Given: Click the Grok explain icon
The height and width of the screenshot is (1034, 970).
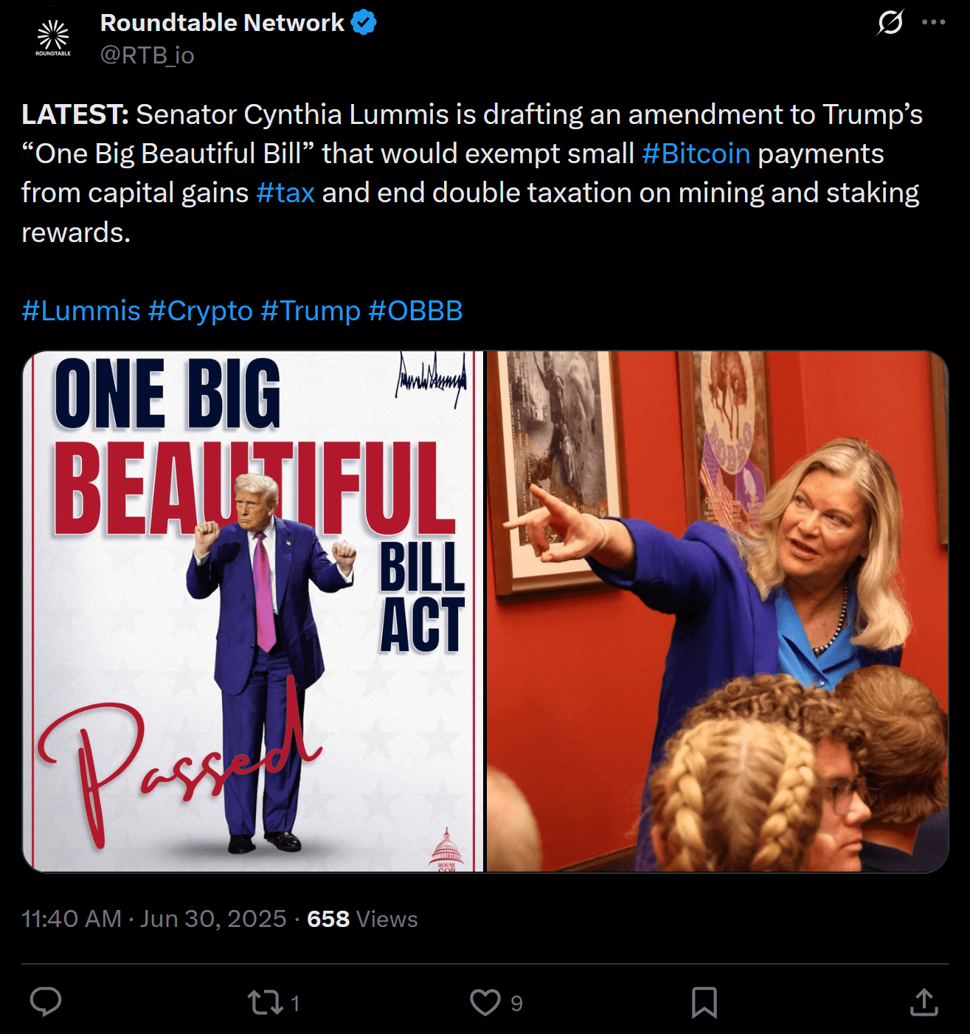Looking at the screenshot, I should click(890, 22).
